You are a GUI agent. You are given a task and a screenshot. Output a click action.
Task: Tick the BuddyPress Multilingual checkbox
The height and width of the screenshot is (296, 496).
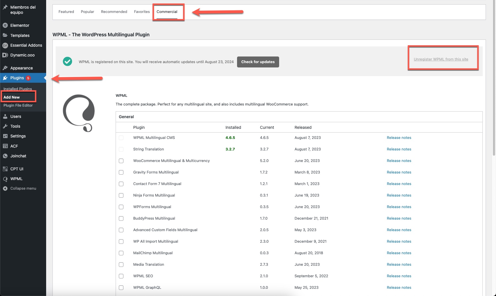click(x=121, y=218)
